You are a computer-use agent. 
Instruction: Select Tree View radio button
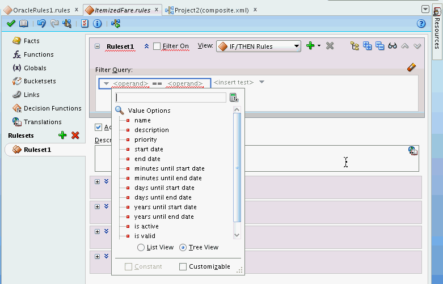coord(183,248)
